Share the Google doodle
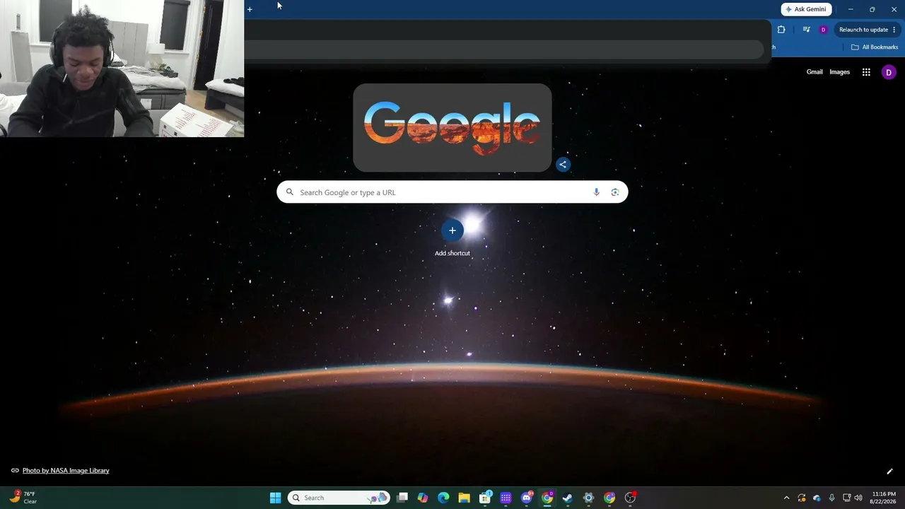 pyautogui.click(x=563, y=164)
